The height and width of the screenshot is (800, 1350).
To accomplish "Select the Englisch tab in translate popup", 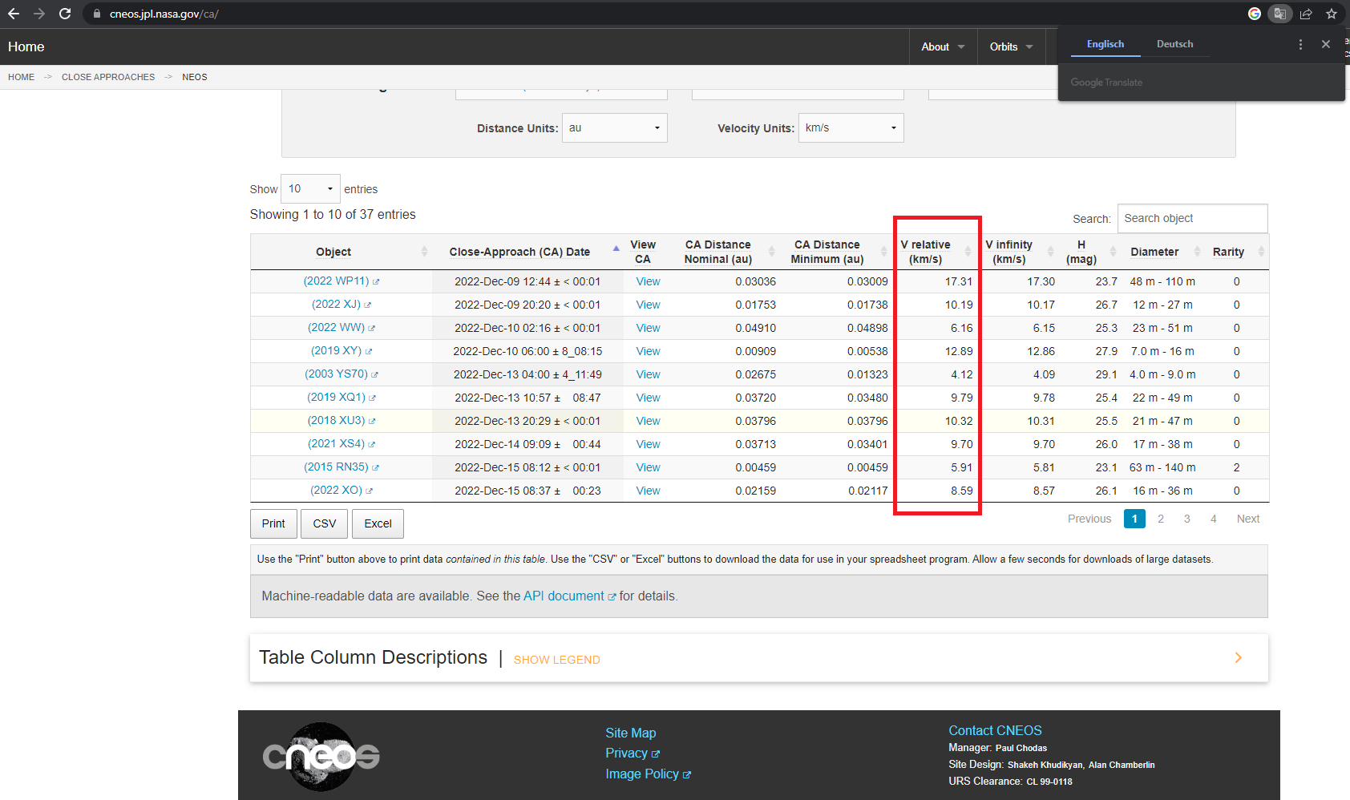I will click(1105, 44).
